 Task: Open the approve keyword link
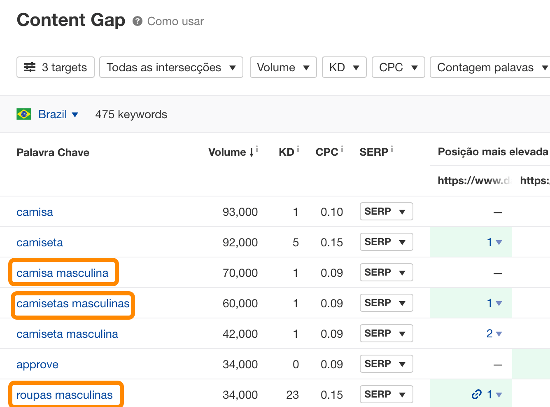pyautogui.click(x=37, y=364)
